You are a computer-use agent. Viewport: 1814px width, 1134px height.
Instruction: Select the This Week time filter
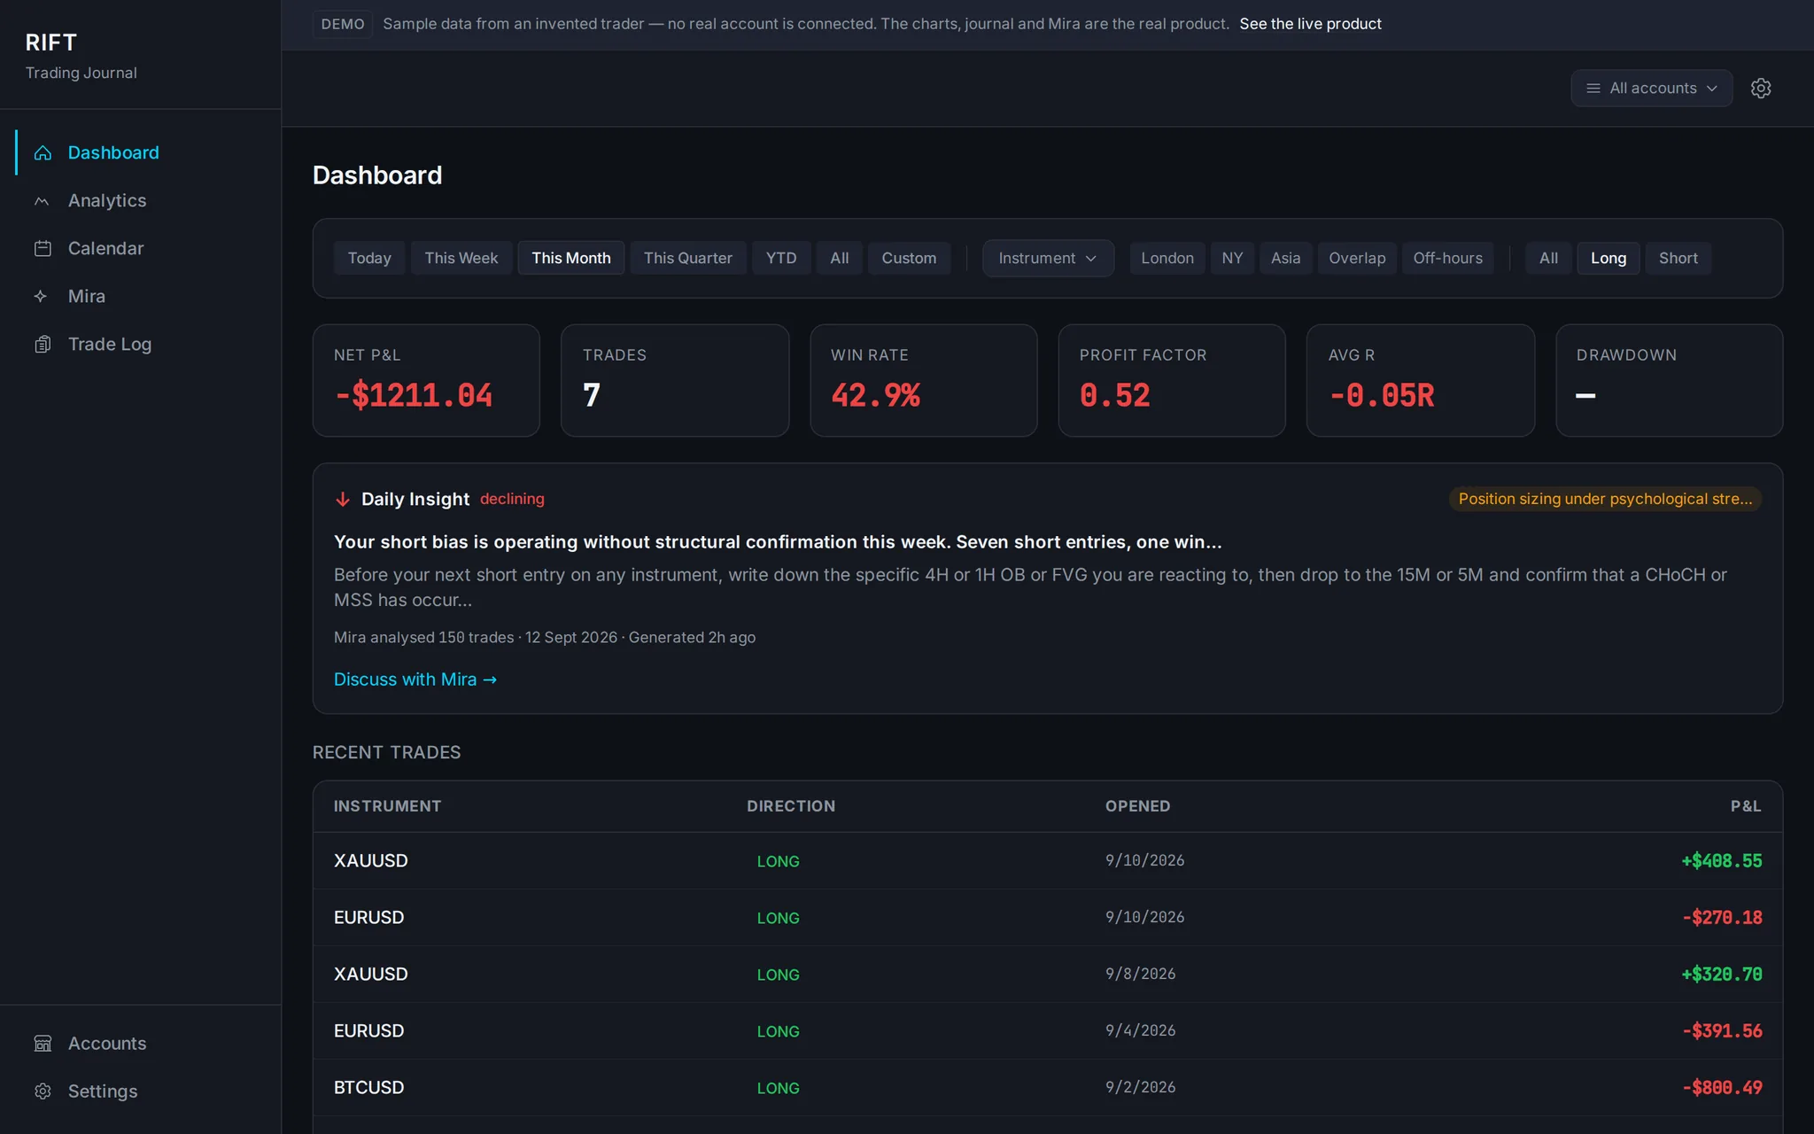(461, 259)
